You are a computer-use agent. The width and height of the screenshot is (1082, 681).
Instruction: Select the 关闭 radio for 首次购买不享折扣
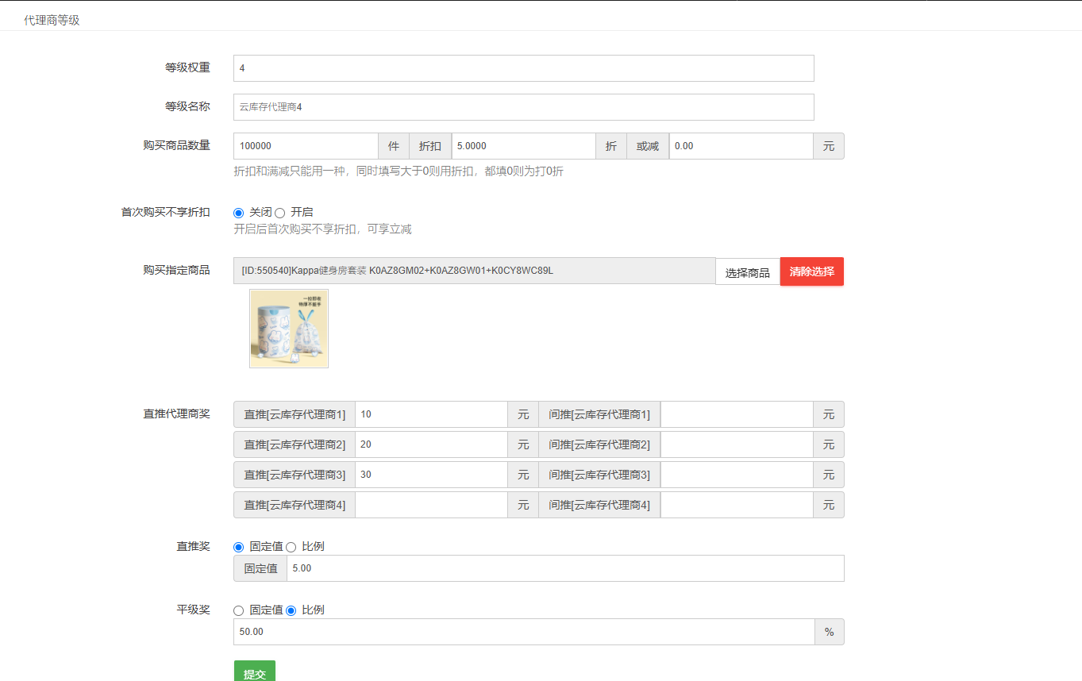pyautogui.click(x=238, y=213)
